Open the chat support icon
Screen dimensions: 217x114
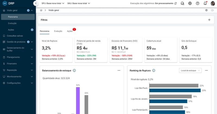point(182,3)
